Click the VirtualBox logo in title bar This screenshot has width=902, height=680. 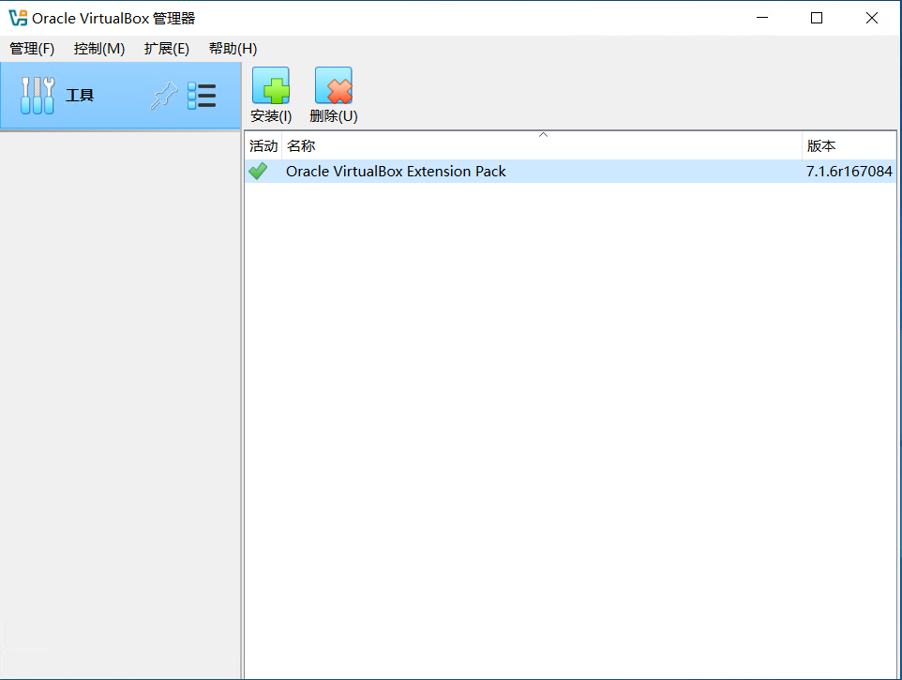point(18,18)
